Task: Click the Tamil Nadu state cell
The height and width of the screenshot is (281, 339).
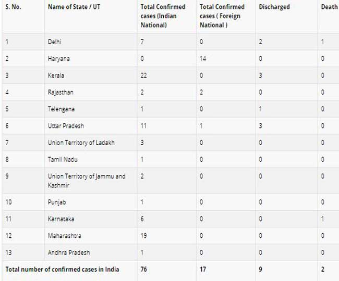Action: (x=63, y=159)
